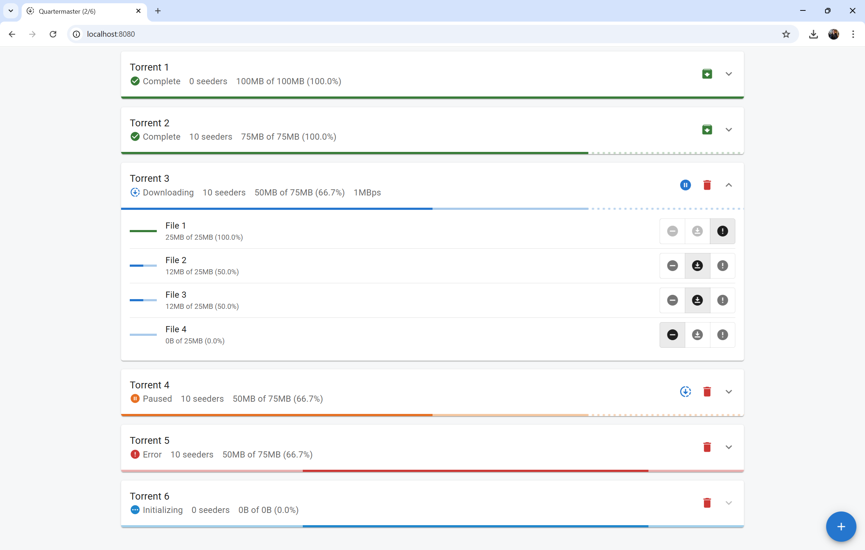Close the Quartermaster browser tab
Image resolution: width=865 pixels, height=550 pixels.
click(x=138, y=11)
